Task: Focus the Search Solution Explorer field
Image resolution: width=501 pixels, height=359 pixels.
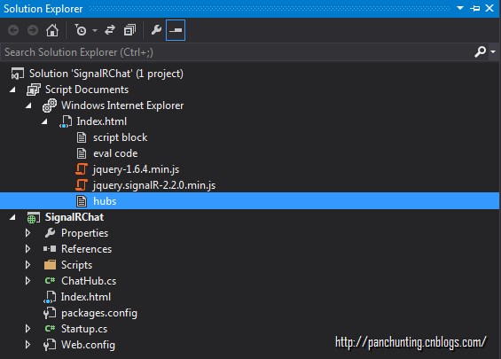Action: (237, 52)
